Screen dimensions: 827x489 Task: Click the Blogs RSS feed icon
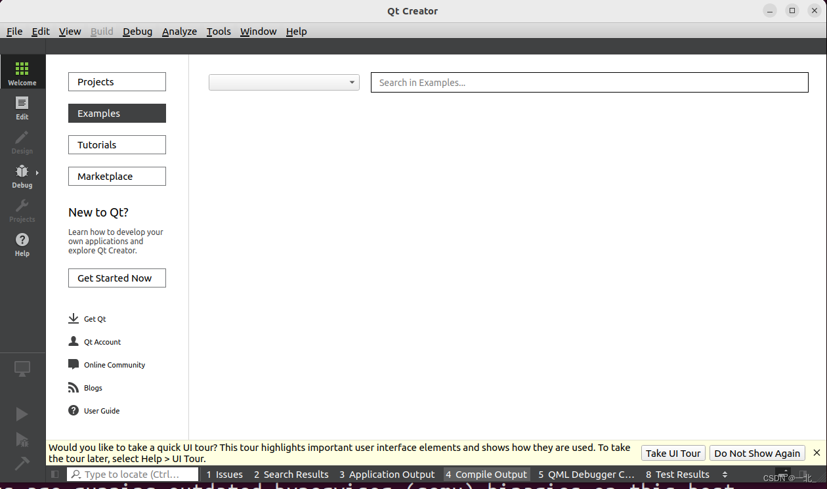coord(74,387)
